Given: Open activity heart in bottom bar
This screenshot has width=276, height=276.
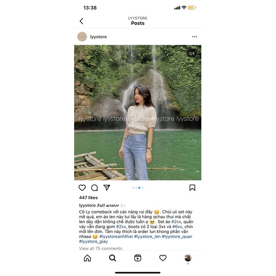Looking at the screenshot, I should point(163,258).
